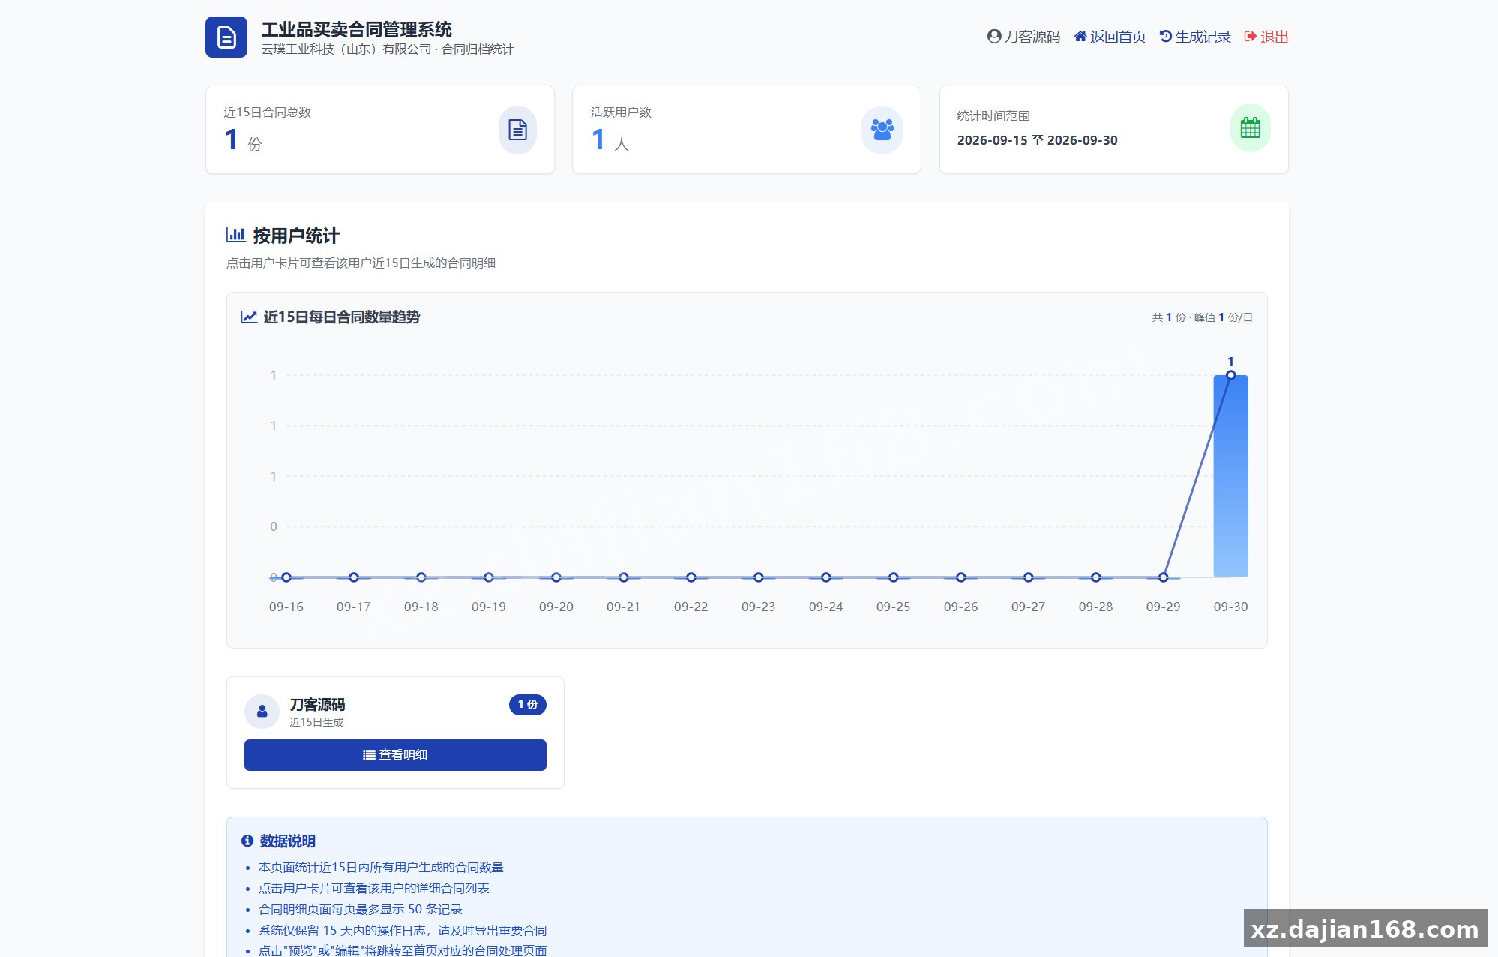Go back via 返回首页 link
The height and width of the screenshot is (957, 1498).
pos(1110,37)
